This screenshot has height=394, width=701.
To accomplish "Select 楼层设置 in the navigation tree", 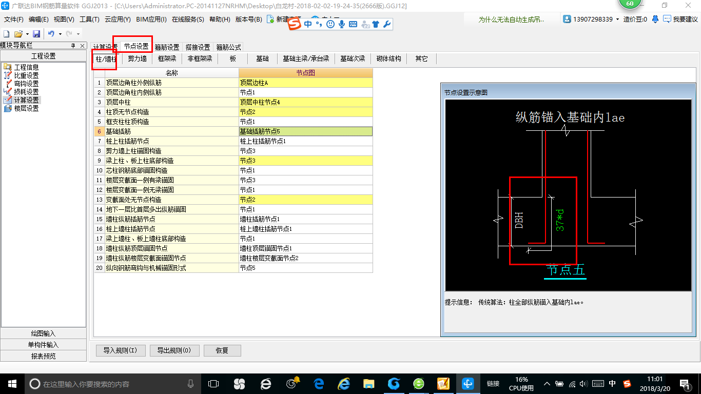I will click(x=26, y=108).
